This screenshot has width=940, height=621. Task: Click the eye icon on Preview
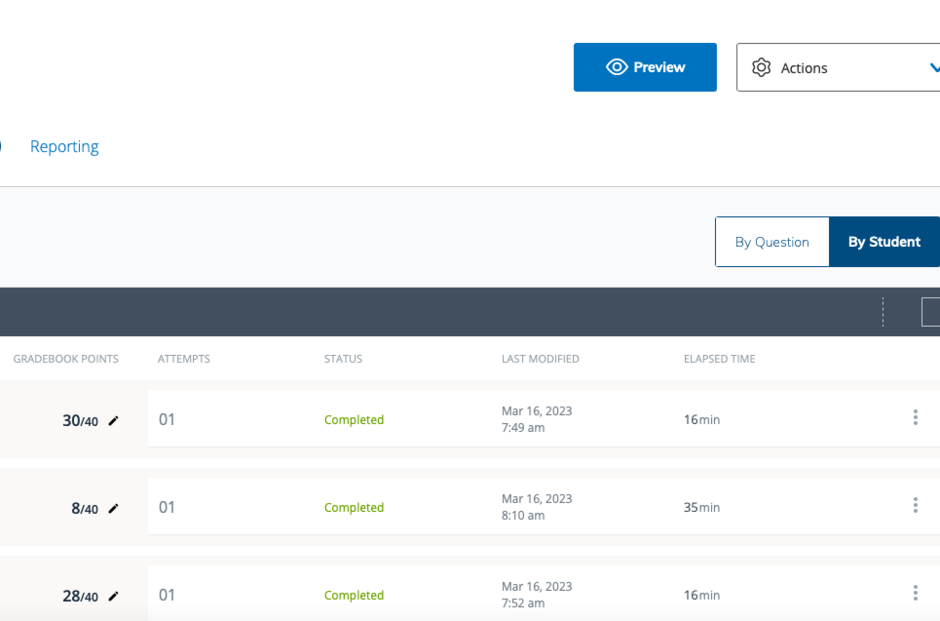(616, 67)
